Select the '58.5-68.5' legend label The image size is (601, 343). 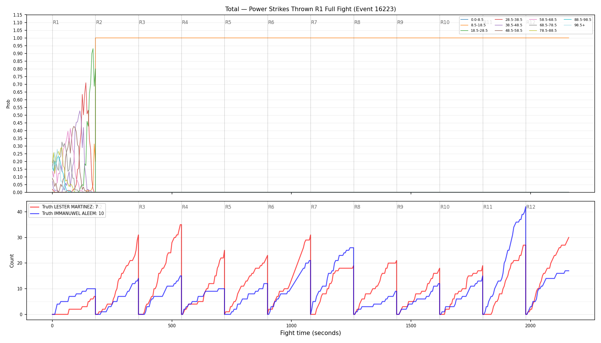coord(548,20)
